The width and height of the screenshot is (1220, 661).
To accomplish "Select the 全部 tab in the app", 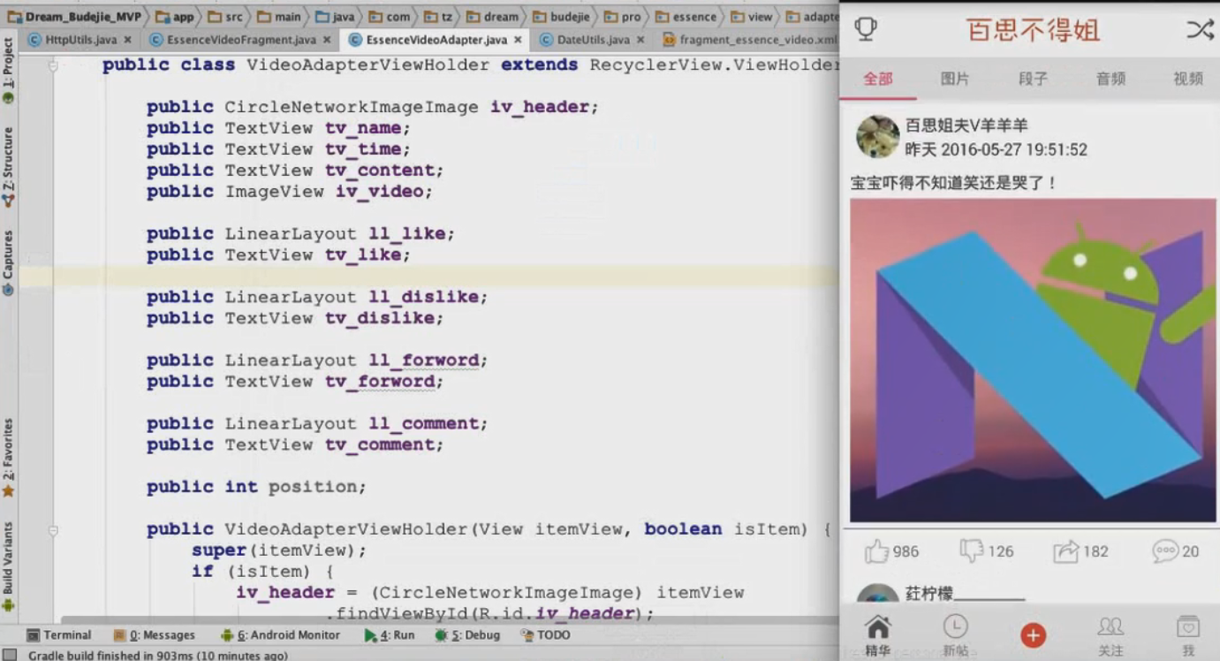I will [x=878, y=79].
